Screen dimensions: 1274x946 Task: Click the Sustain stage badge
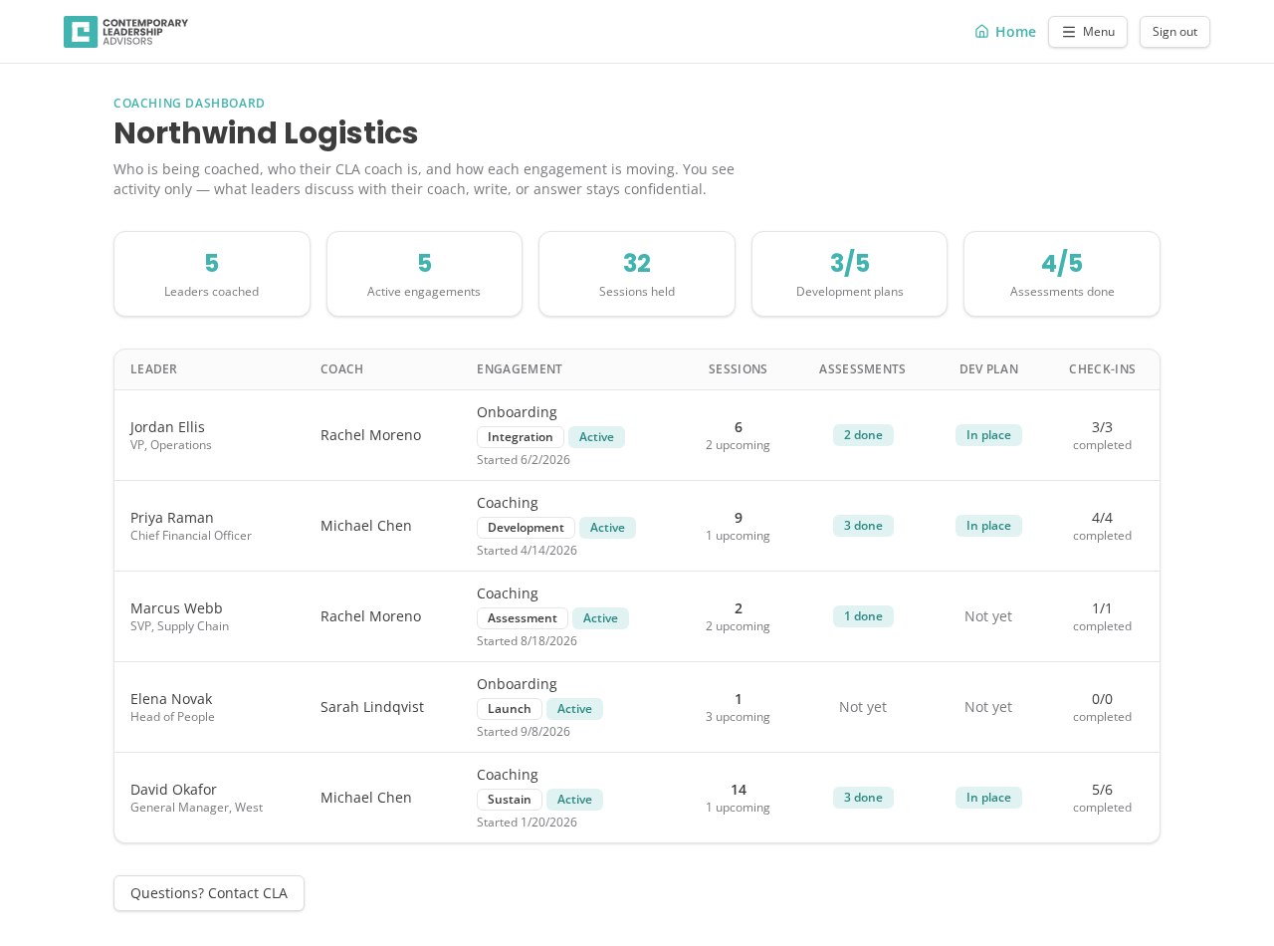(x=510, y=800)
